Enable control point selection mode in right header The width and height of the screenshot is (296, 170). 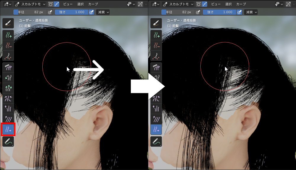(199, 4)
